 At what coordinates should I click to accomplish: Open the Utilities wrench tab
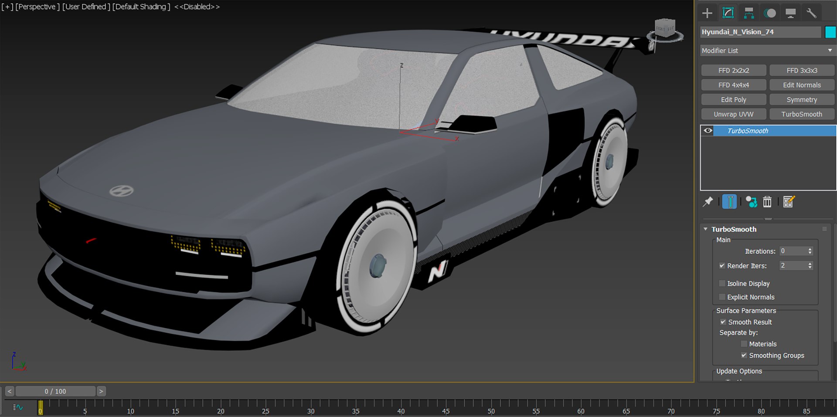811,13
